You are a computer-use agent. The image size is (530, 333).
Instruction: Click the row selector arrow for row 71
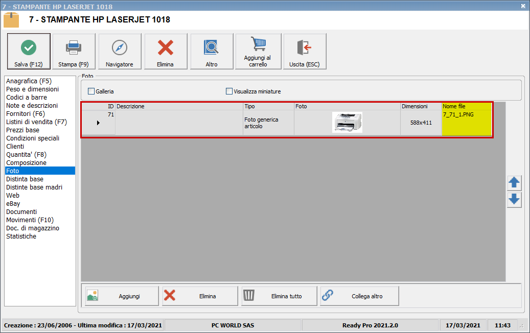point(98,123)
